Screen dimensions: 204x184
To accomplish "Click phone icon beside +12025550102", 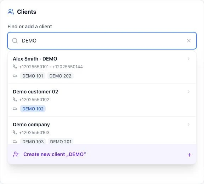I will point(15,99).
